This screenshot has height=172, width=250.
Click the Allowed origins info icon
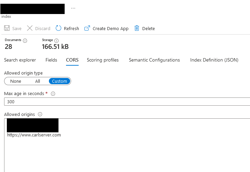point(40,114)
